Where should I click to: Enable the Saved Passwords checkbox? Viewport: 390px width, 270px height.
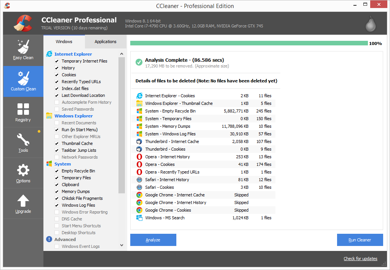tap(56, 109)
